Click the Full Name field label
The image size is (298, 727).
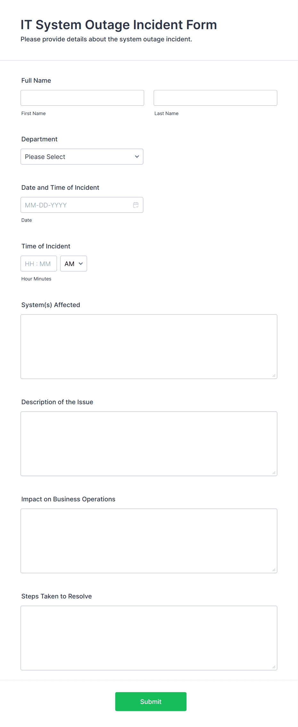pyautogui.click(x=36, y=80)
